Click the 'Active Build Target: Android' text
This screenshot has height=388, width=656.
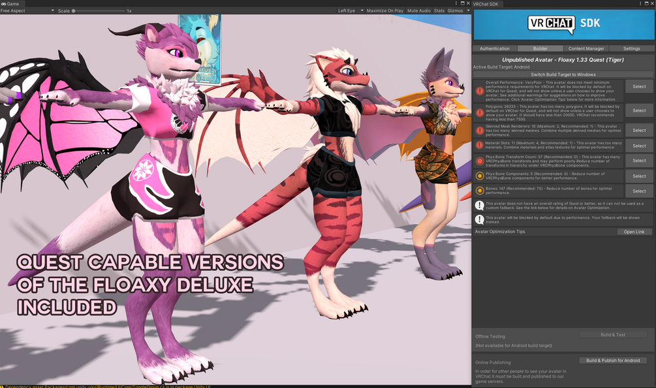(x=501, y=67)
